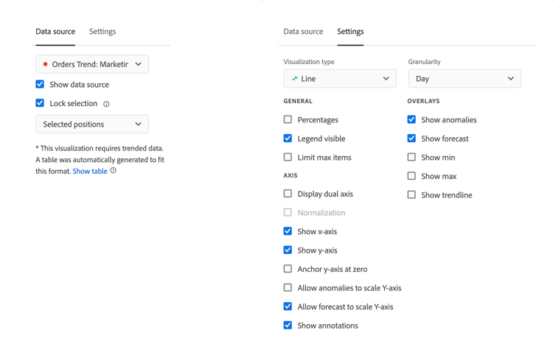553x358 pixels.
Task: Open the Granularity Day dropdown
Action: click(x=464, y=79)
